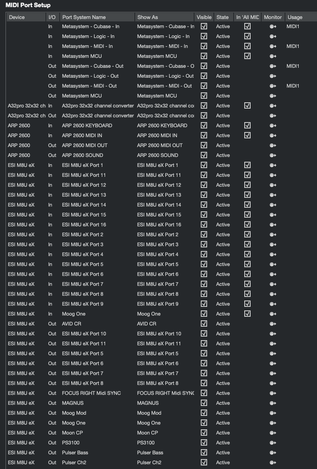317x469 pixels.
Task: Click the Monitor icon for MAGNUS output
Action: coord(273,403)
